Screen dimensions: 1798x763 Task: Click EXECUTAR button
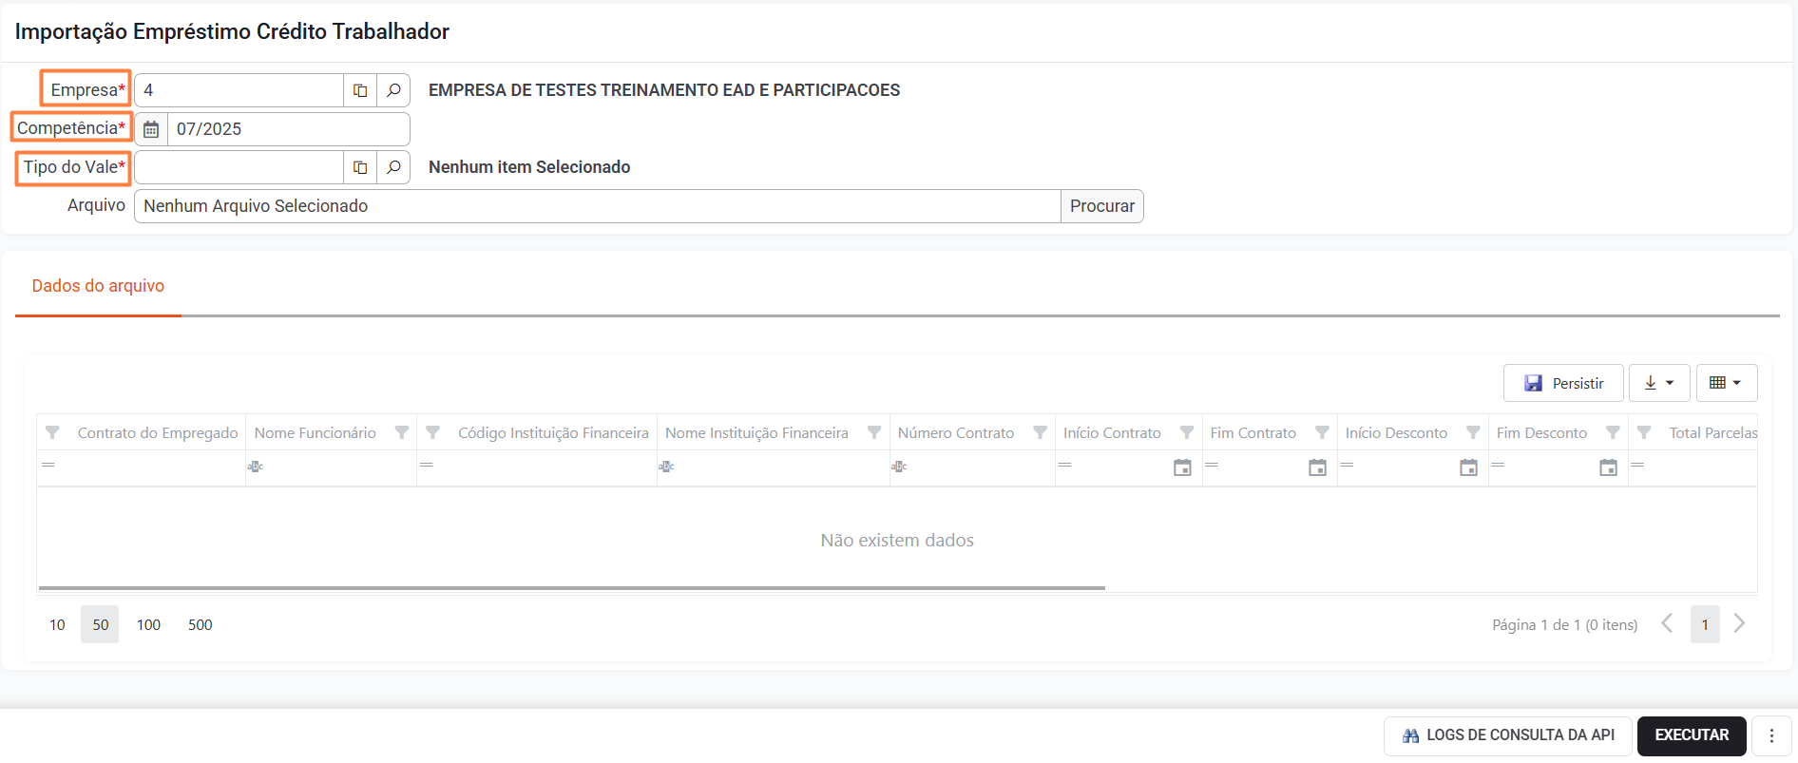[1692, 735]
